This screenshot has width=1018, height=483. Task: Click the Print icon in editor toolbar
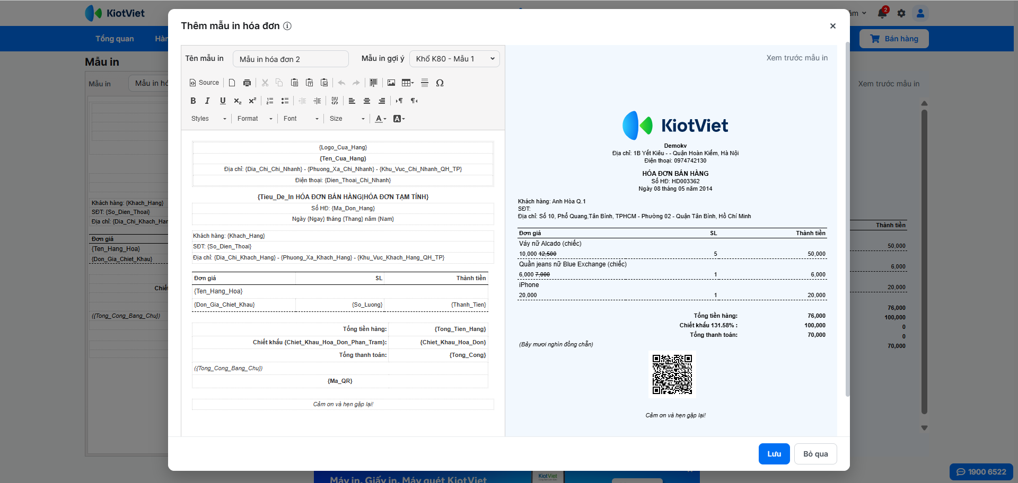coord(247,83)
